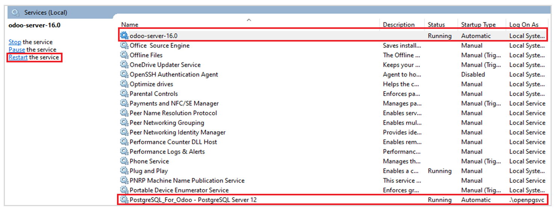The width and height of the screenshot is (560, 211).
Task: Stop the odoo-server-16.0 service
Action: point(15,42)
